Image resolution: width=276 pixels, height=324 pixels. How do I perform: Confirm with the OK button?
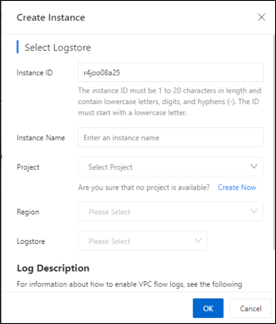click(208, 308)
